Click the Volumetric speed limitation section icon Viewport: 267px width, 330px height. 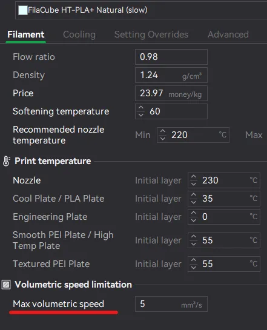6,285
